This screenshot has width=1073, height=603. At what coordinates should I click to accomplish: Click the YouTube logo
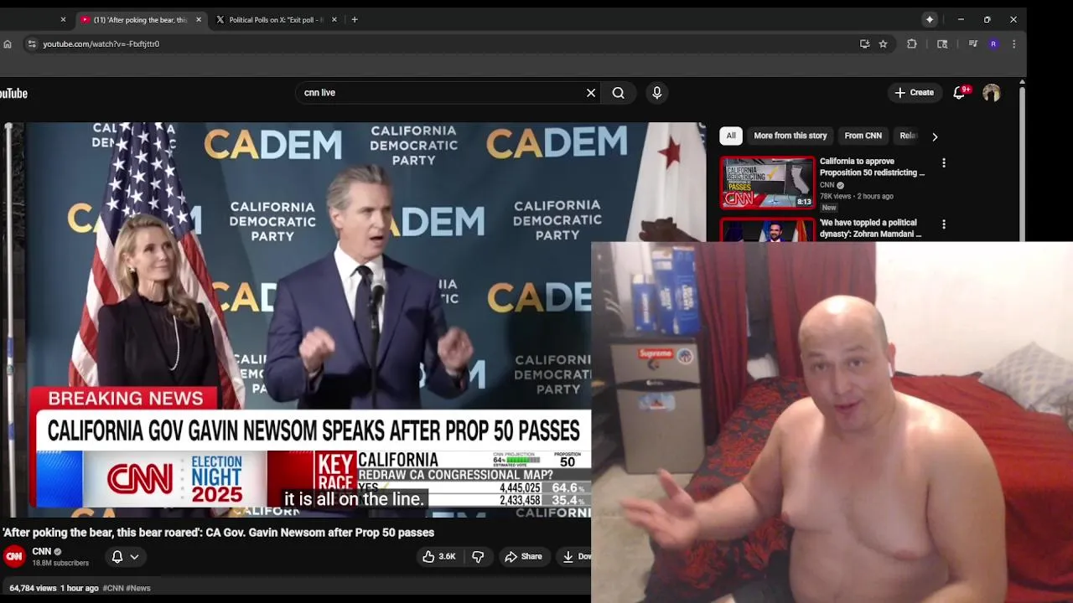tap(13, 93)
